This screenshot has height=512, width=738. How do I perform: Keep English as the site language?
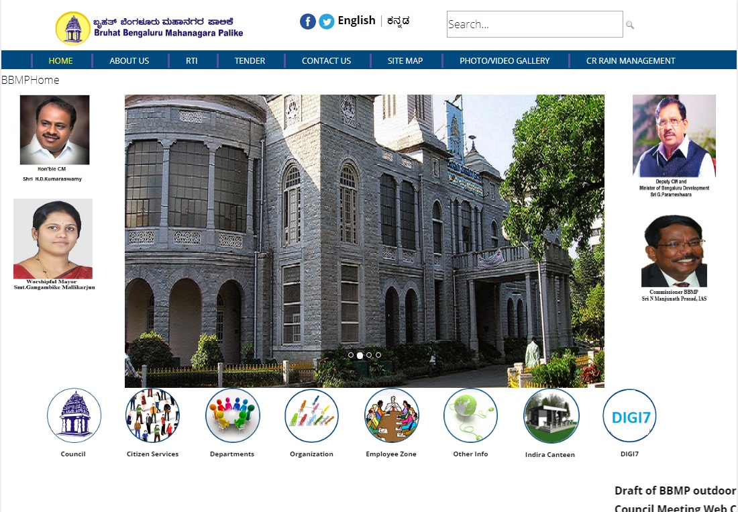(x=356, y=20)
